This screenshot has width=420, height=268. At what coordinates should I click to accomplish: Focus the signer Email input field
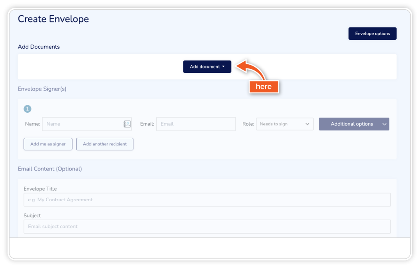point(196,124)
